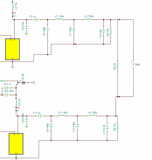Click capacitor C22 100n symbol

click(x=7, y=95)
